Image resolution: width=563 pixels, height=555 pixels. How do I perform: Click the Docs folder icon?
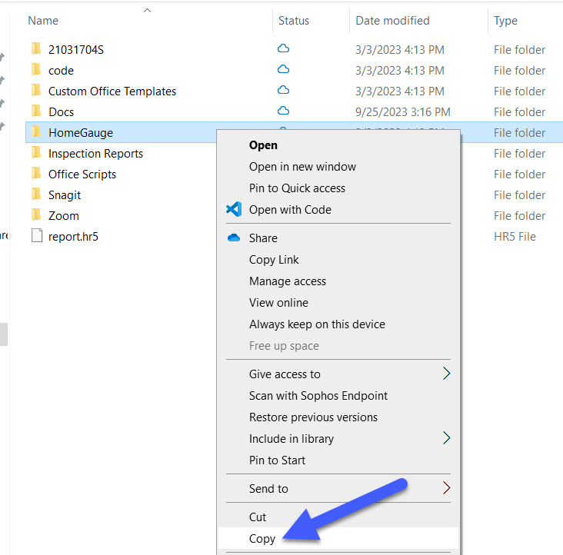(36, 111)
